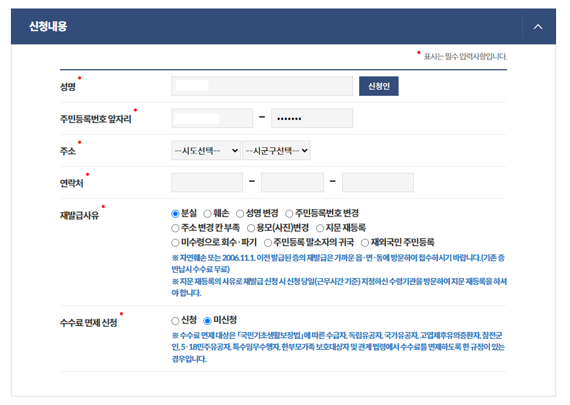Image resolution: width=570 pixels, height=405 pixels.
Task: Click the 주민등록번호 front digits field
Action: click(x=212, y=118)
